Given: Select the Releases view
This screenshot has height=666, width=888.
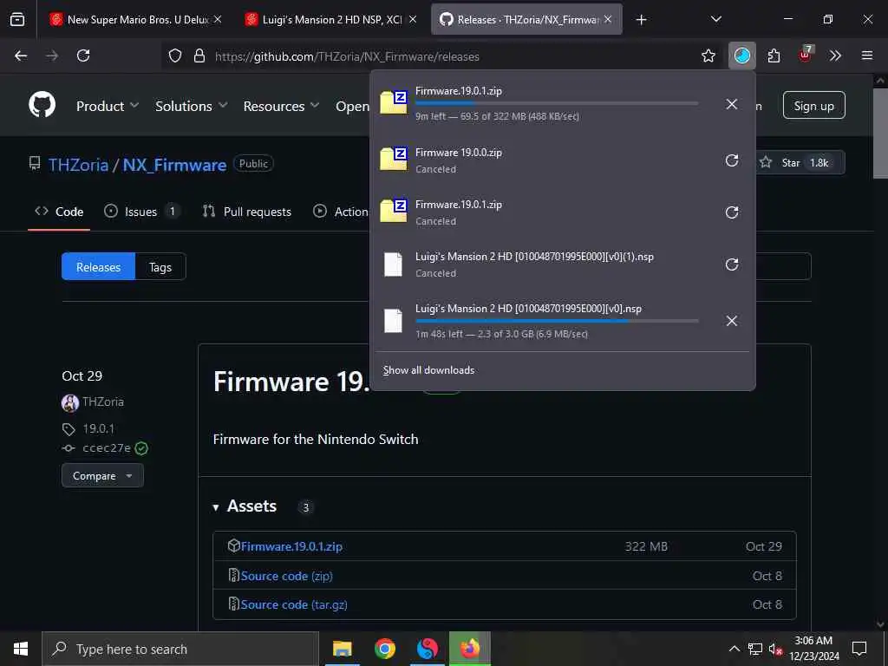Looking at the screenshot, I should [x=99, y=267].
